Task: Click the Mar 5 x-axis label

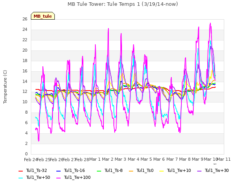Action: point(146,159)
